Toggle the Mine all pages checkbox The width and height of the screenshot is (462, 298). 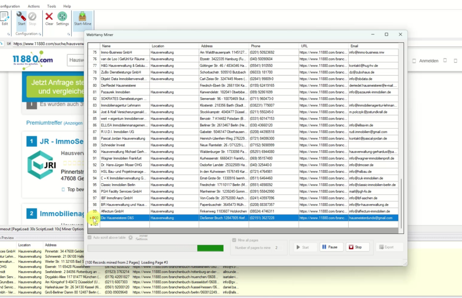234,240
